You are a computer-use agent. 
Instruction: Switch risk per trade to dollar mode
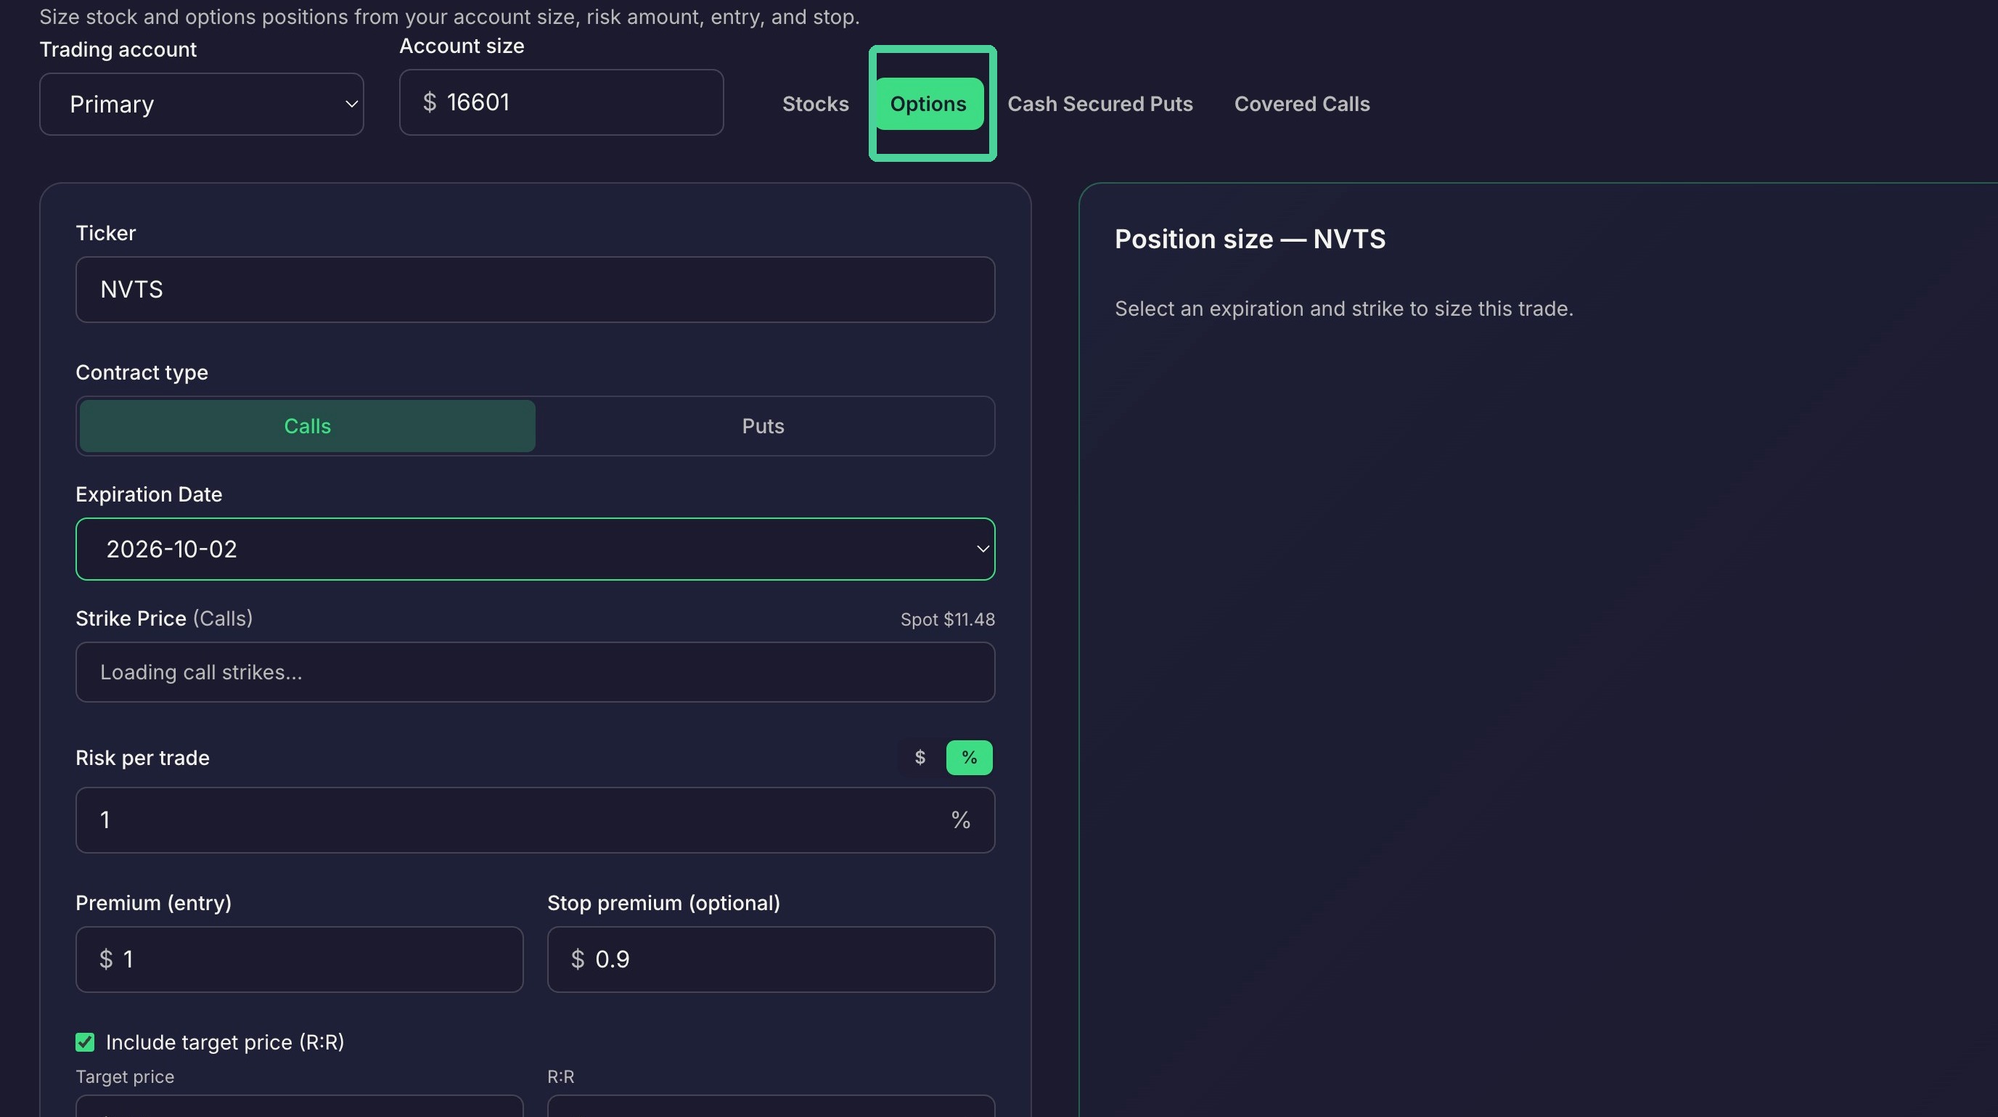tap(920, 757)
